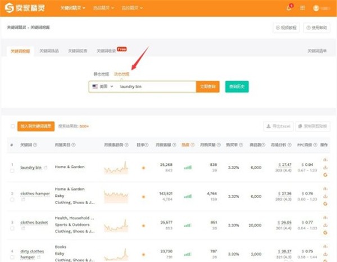Open external link icon beside dirty clothes hamper
This screenshot has width=337, height=262.
pos(39,257)
